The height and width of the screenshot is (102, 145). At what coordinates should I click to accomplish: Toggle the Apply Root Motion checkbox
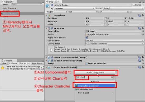coord(87,37)
